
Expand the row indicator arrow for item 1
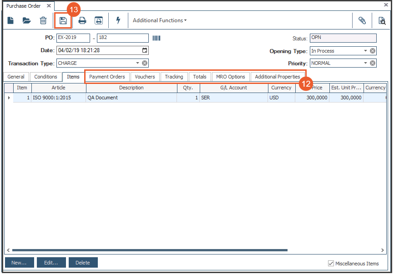coord(9,98)
